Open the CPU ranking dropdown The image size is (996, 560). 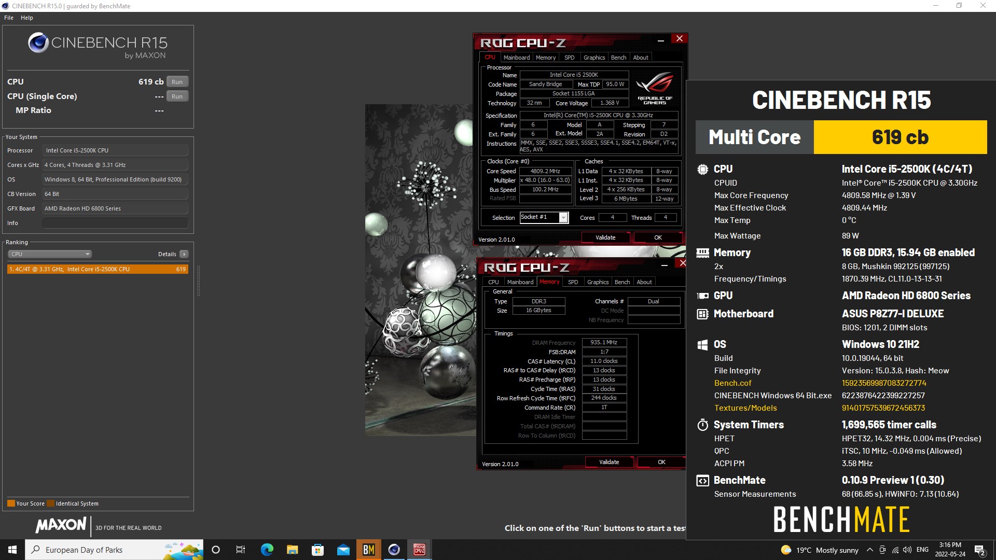pos(50,254)
